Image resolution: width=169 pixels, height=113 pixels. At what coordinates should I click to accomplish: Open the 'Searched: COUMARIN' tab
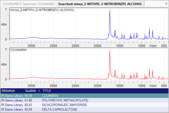click(x=38, y=4)
